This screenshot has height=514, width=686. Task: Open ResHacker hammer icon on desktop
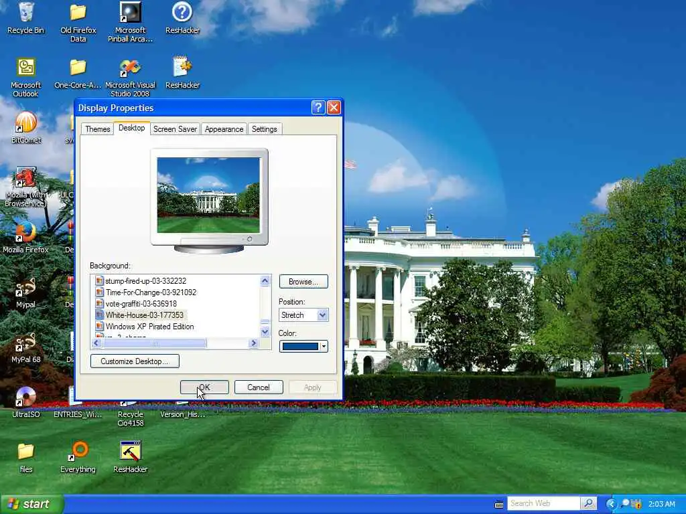point(131,458)
